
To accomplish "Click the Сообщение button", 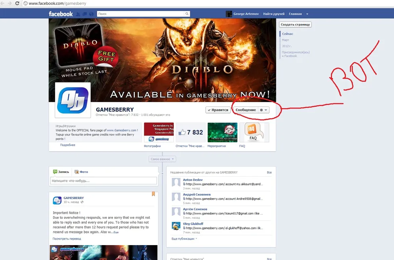I will coord(245,110).
